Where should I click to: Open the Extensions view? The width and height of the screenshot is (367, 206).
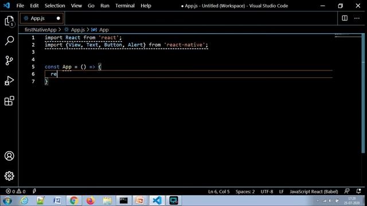click(x=9, y=101)
